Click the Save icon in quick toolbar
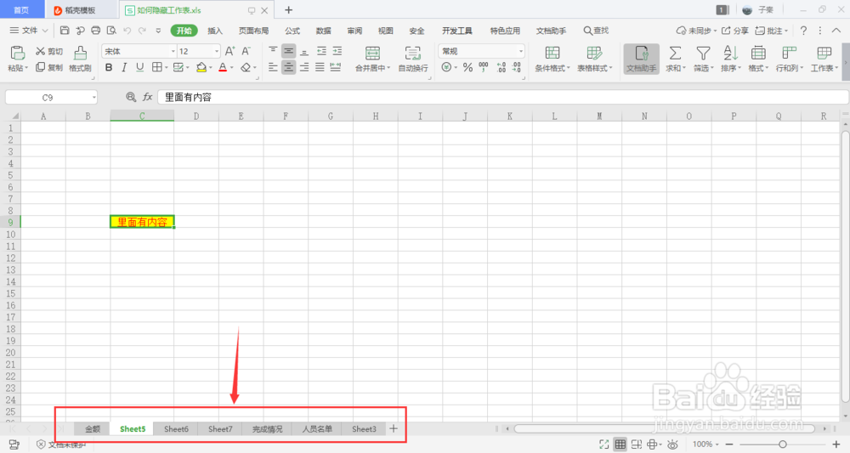The height and width of the screenshot is (453, 850). pos(65,31)
